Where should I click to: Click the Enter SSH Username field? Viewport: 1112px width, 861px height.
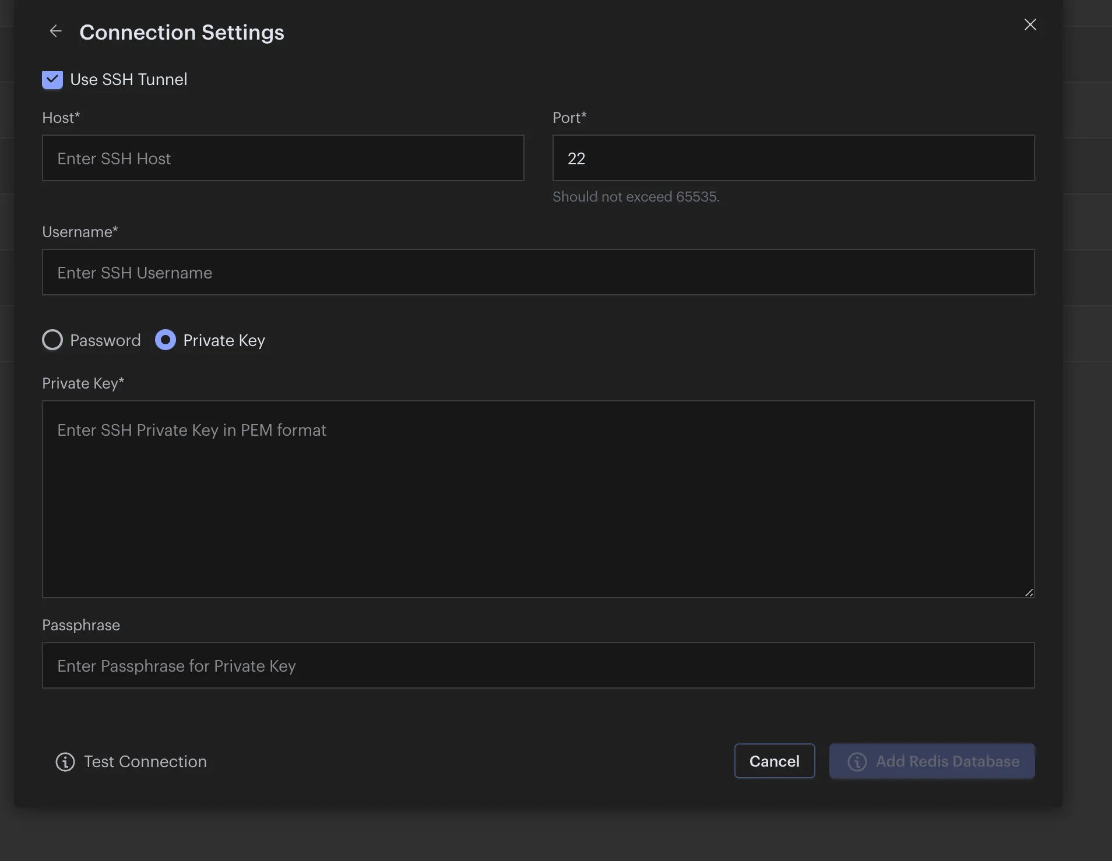(x=538, y=273)
